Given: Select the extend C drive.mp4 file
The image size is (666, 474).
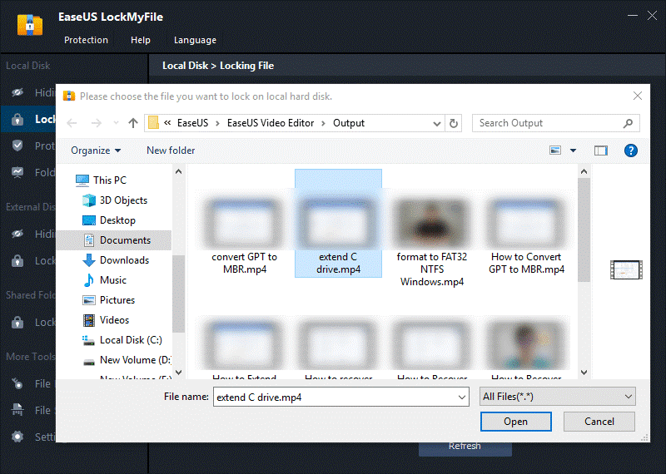Looking at the screenshot, I should (x=338, y=224).
